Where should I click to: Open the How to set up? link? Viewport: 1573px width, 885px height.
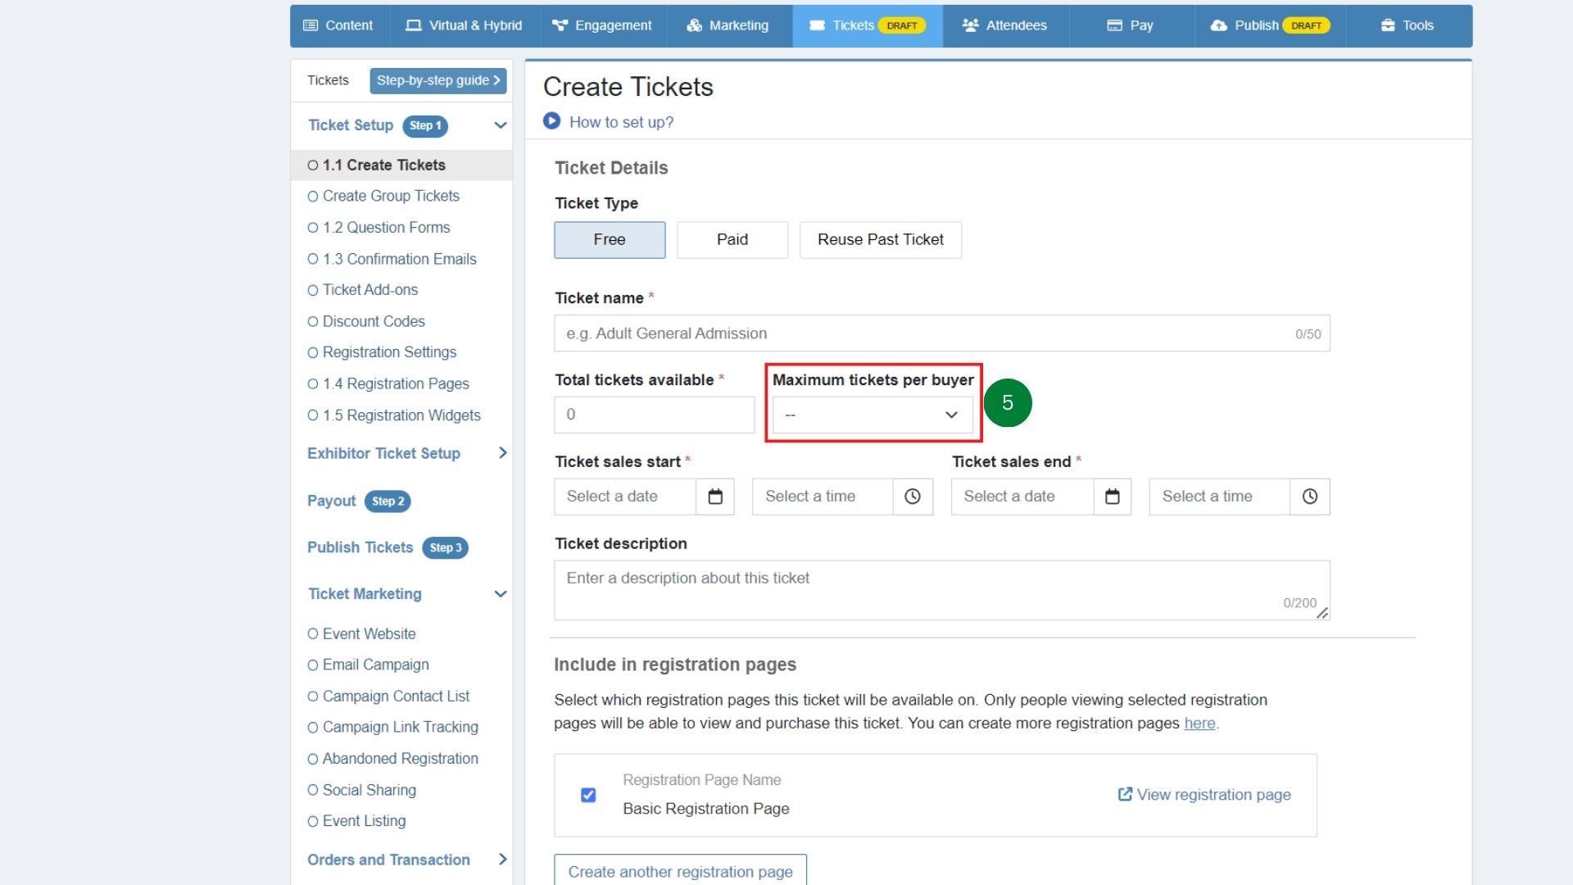tap(621, 122)
